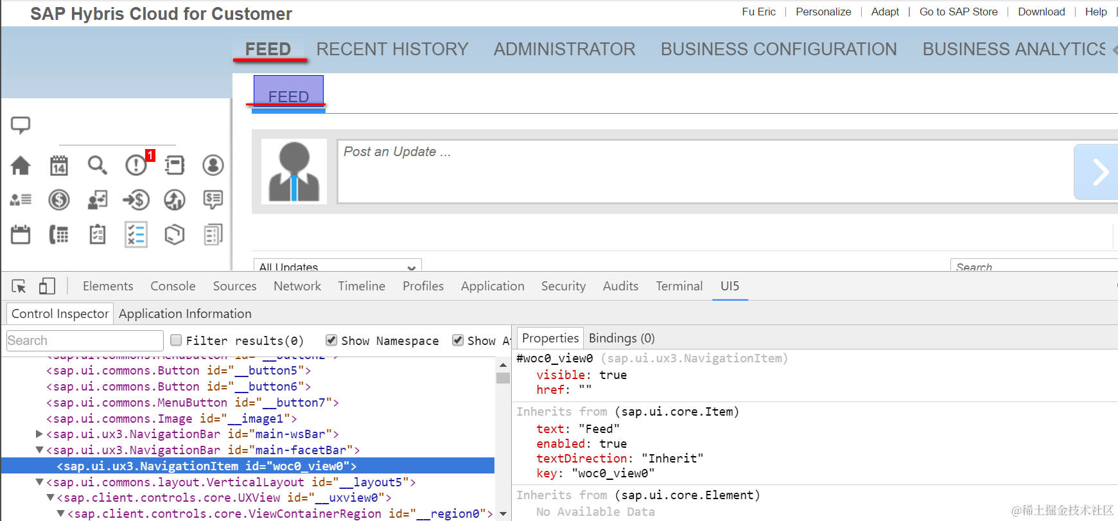Open the RECENT HISTORY tab
The image size is (1118, 521).
(392, 49)
